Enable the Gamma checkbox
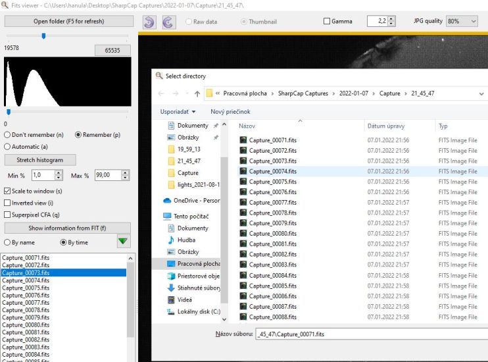488x362 pixels. click(x=327, y=22)
